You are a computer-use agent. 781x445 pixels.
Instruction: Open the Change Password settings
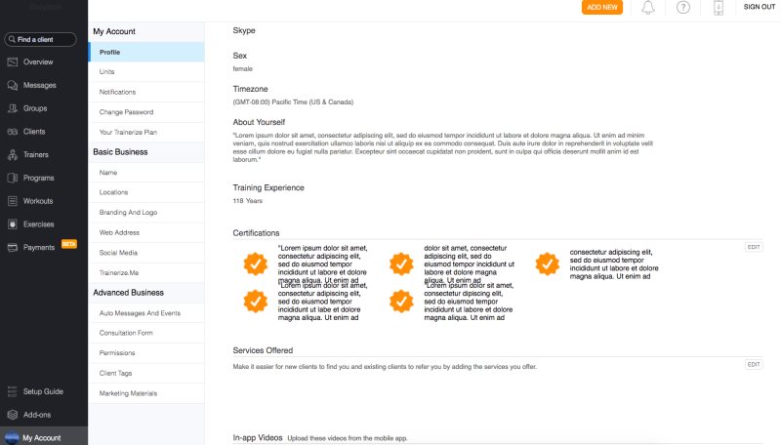(126, 112)
